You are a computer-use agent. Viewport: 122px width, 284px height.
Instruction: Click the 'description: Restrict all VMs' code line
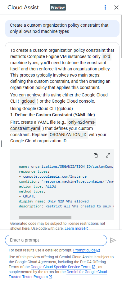click(x=66, y=206)
